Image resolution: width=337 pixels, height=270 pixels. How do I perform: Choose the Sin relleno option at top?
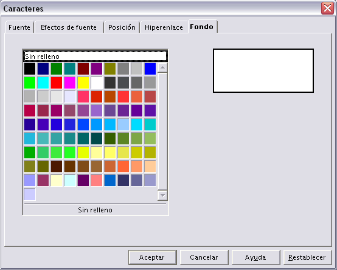(96, 56)
